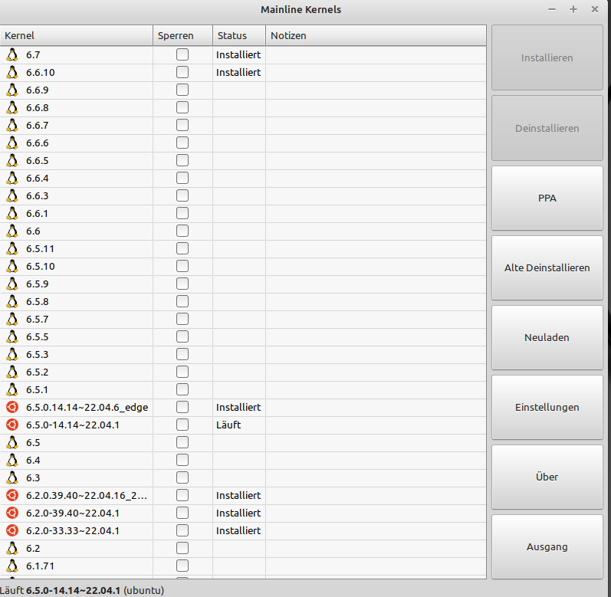Click the Tux icon beside kernel 6.6.9

click(x=12, y=90)
